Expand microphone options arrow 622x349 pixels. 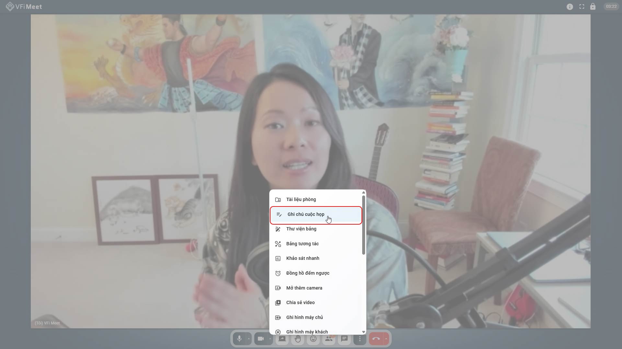pos(248,339)
